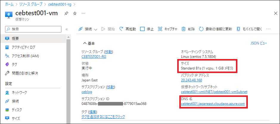Go to cebtest001-rg breadcrumb
This screenshot has height=124, width=280.
point(60,4)
